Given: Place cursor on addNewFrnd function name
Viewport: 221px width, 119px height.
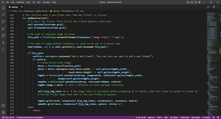Looking at the screenshot, I should point(34,18).
